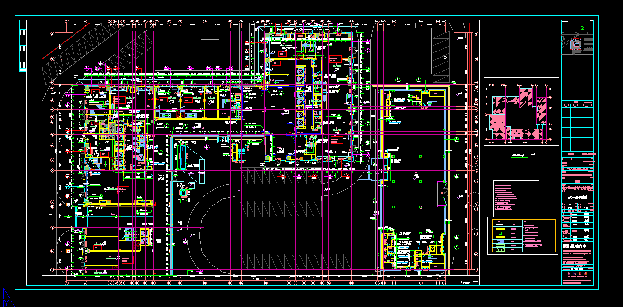Click the drawing title text in title block

(577, 197)
